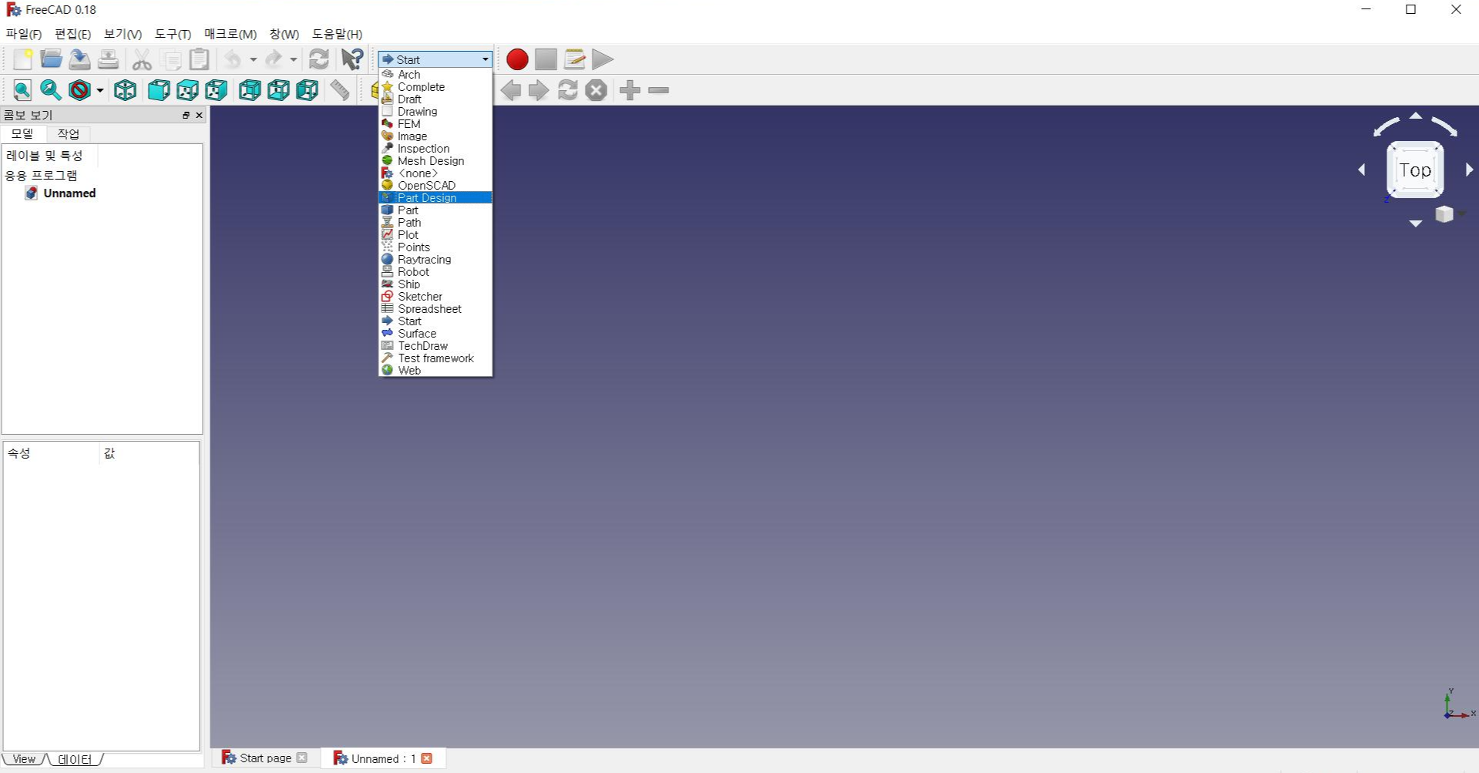Go forward with the right arrow icon
1479x773 pixels.
[x=539, y=90]
